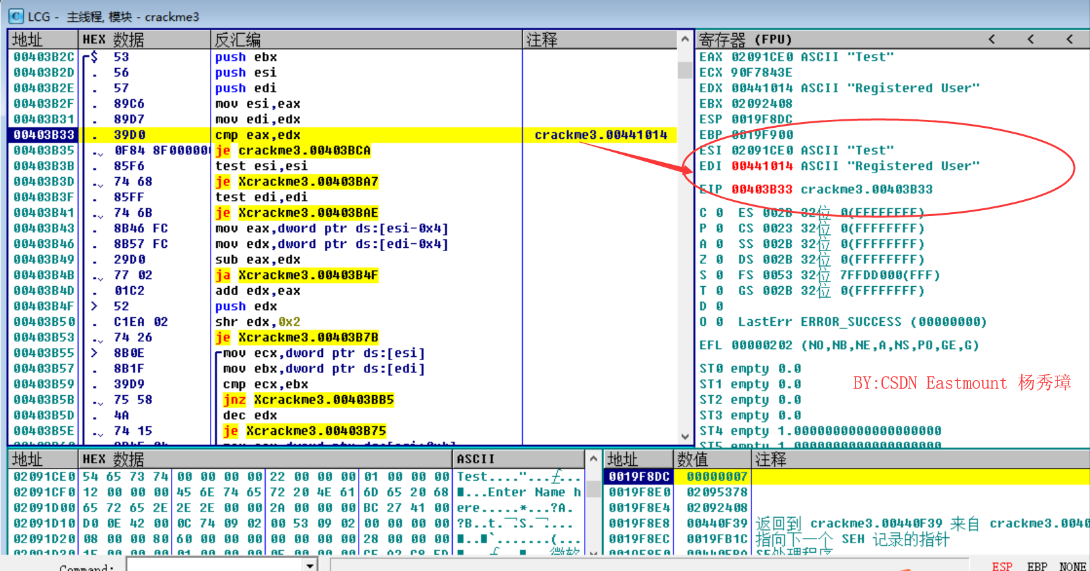
Task: Select the 'jnz Xcrackme3.00403BB5' instruction
Action: coord(309,400)
